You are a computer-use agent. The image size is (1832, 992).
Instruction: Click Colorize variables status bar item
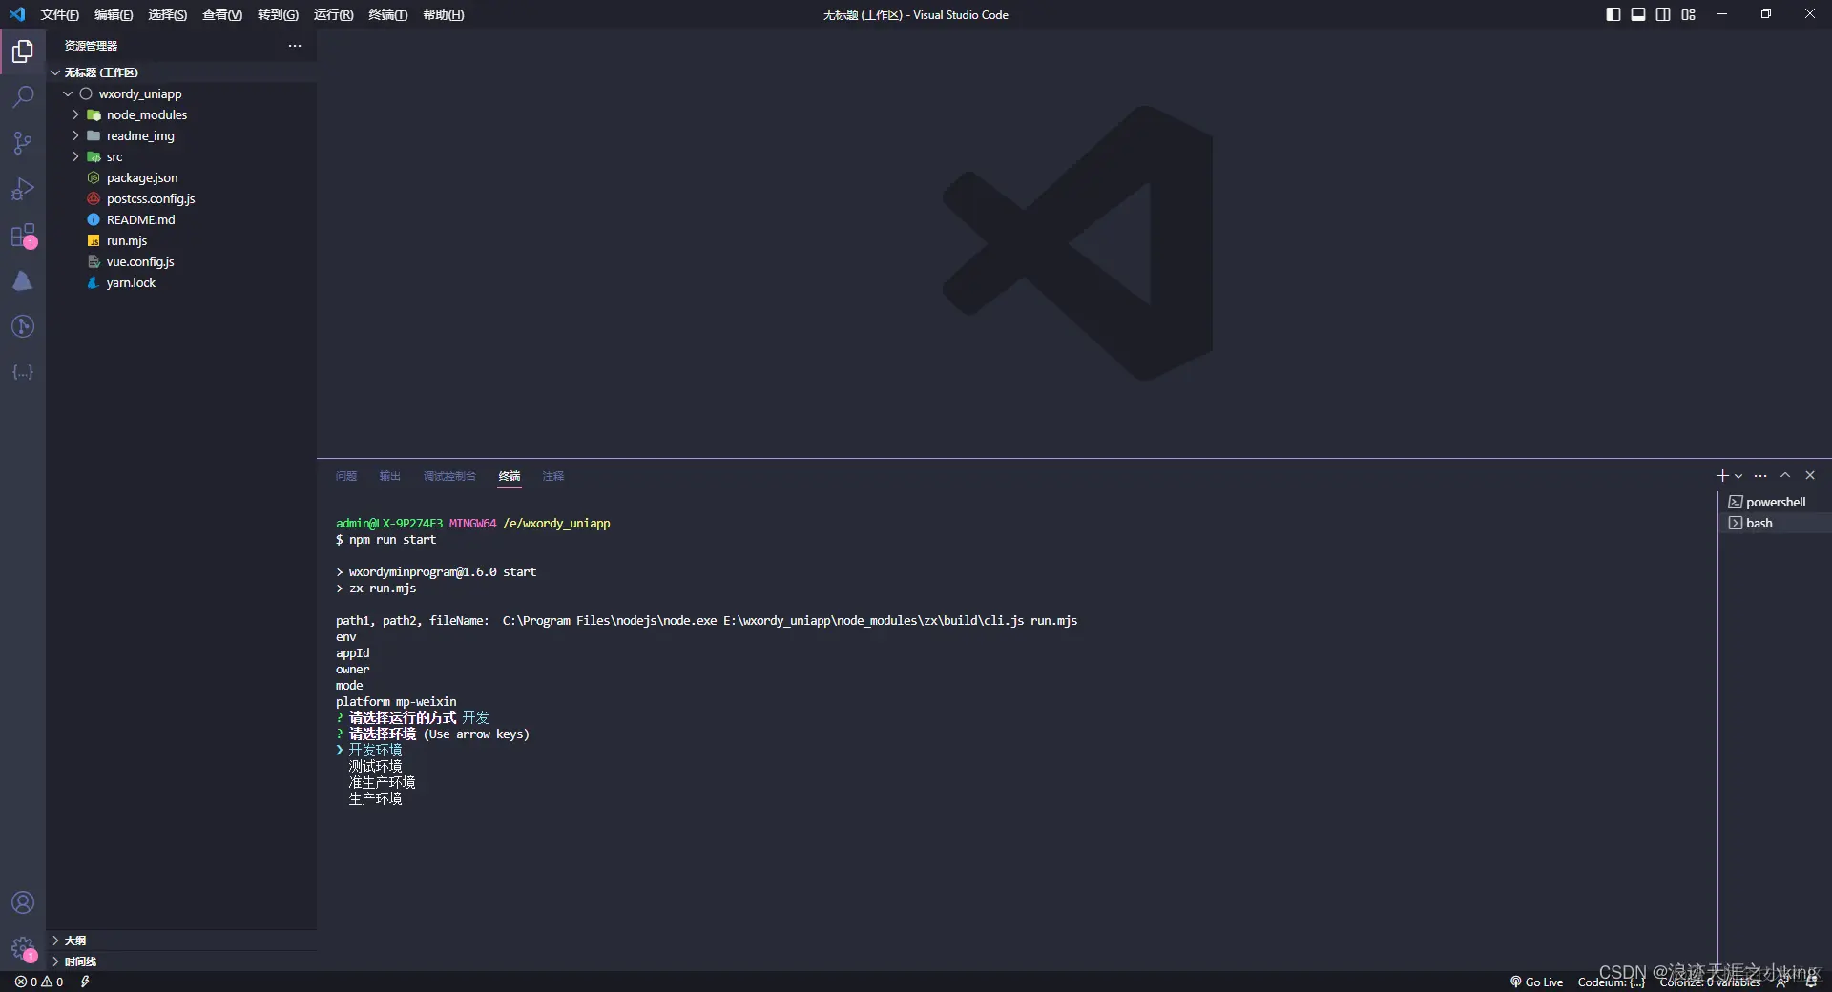pyautogui.click(x=1710, y=982)
